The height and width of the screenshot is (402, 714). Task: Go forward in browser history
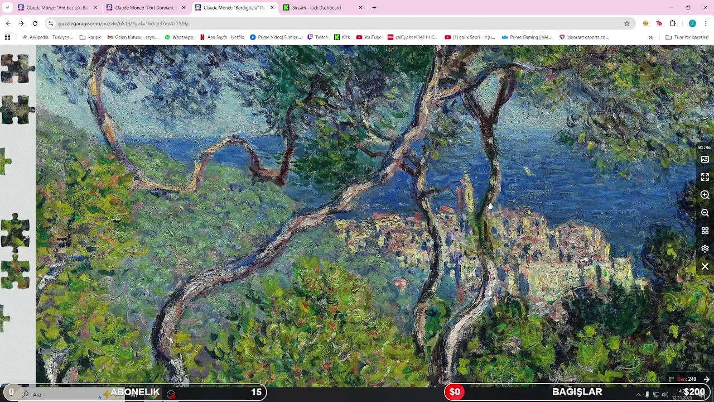click(x=21, y=23)
